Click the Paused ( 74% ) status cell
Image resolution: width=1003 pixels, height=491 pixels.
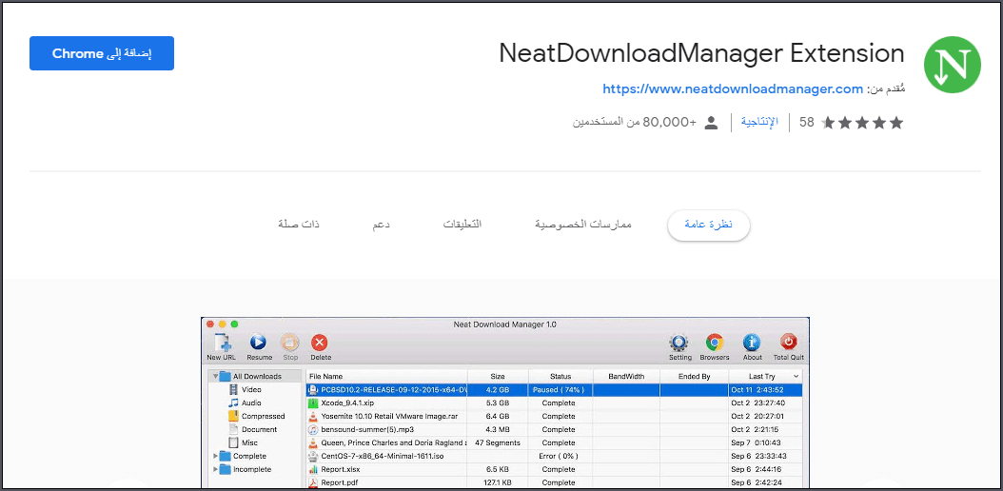pos(559,389)
